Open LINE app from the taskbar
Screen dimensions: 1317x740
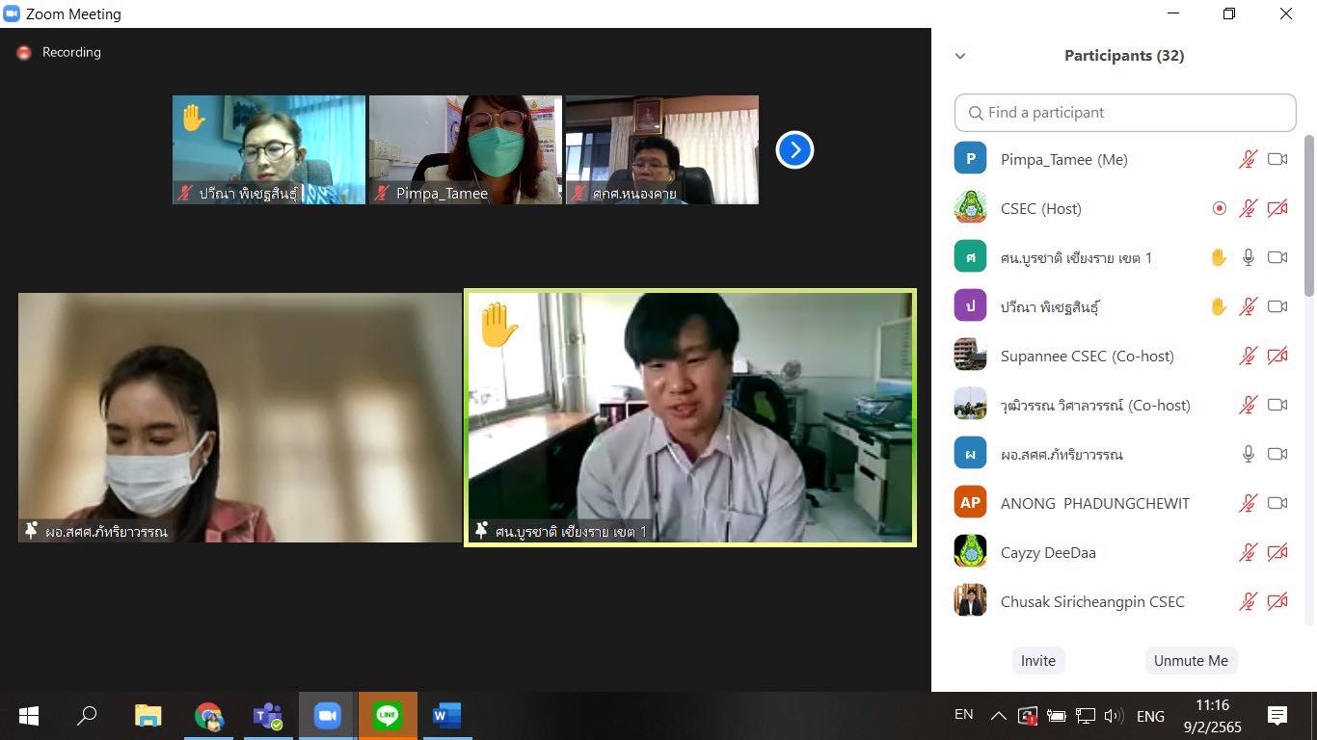388,716
